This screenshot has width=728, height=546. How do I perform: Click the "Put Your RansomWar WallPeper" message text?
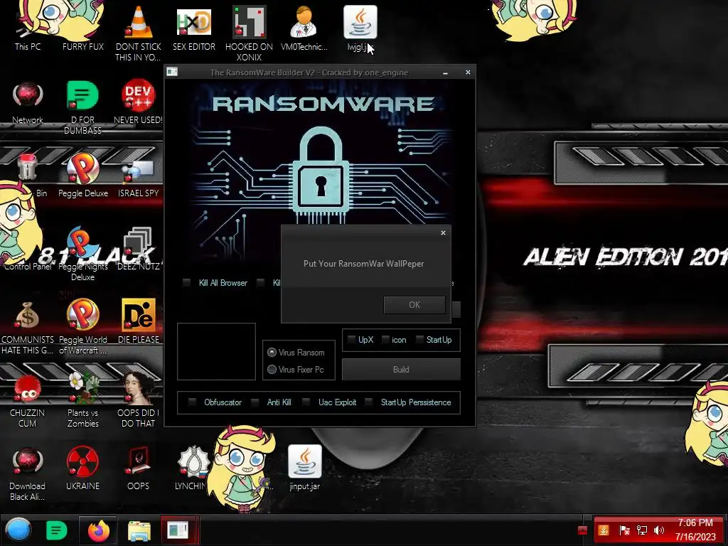(363, 264)
